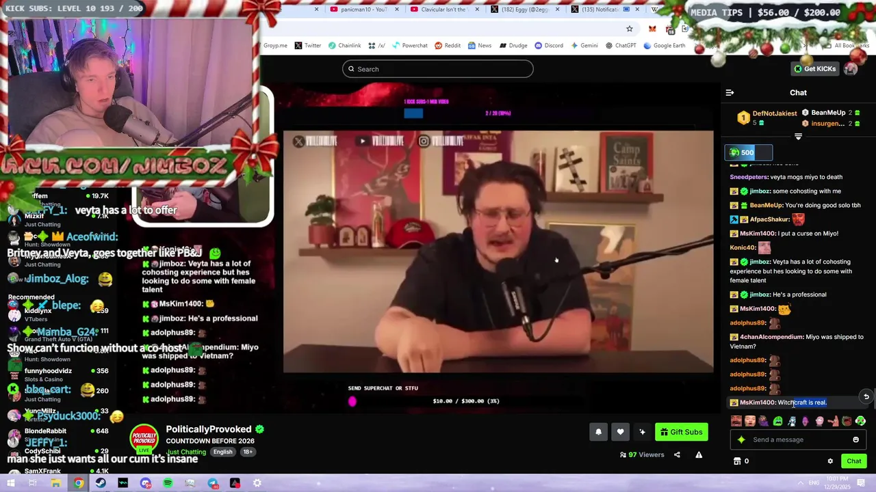Viewport: 876px width, 492px height.
Task: Click BeanMeUp in chat leaderboard
Action: pyautogui.click(x=828, y=113)
